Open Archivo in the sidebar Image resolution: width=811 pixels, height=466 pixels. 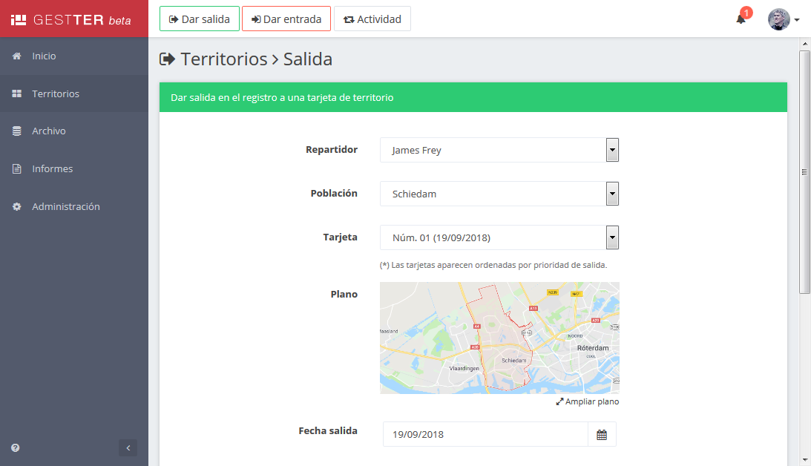74,131
